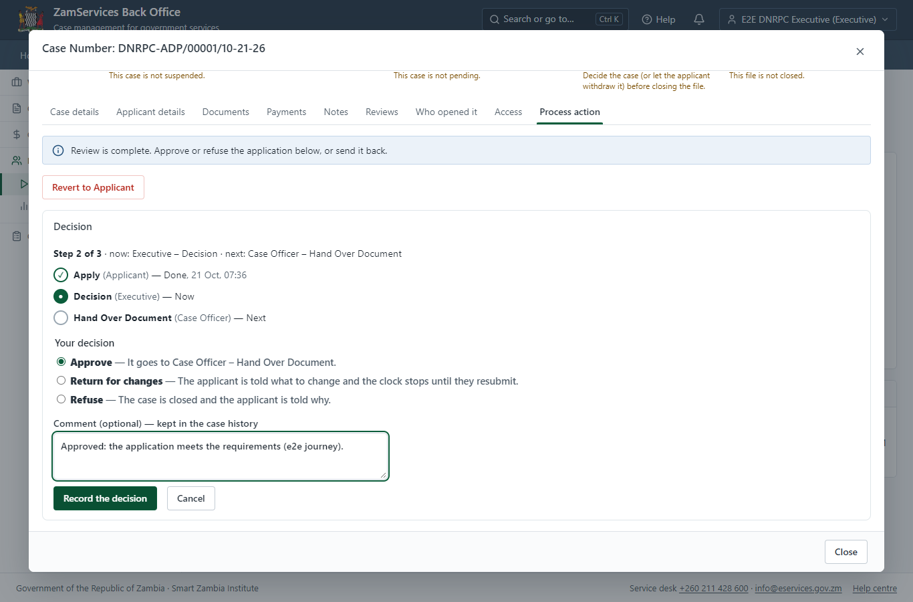913x602 pixels.
Task: Click the people icon in the sidebar
Action: [17, 161]
